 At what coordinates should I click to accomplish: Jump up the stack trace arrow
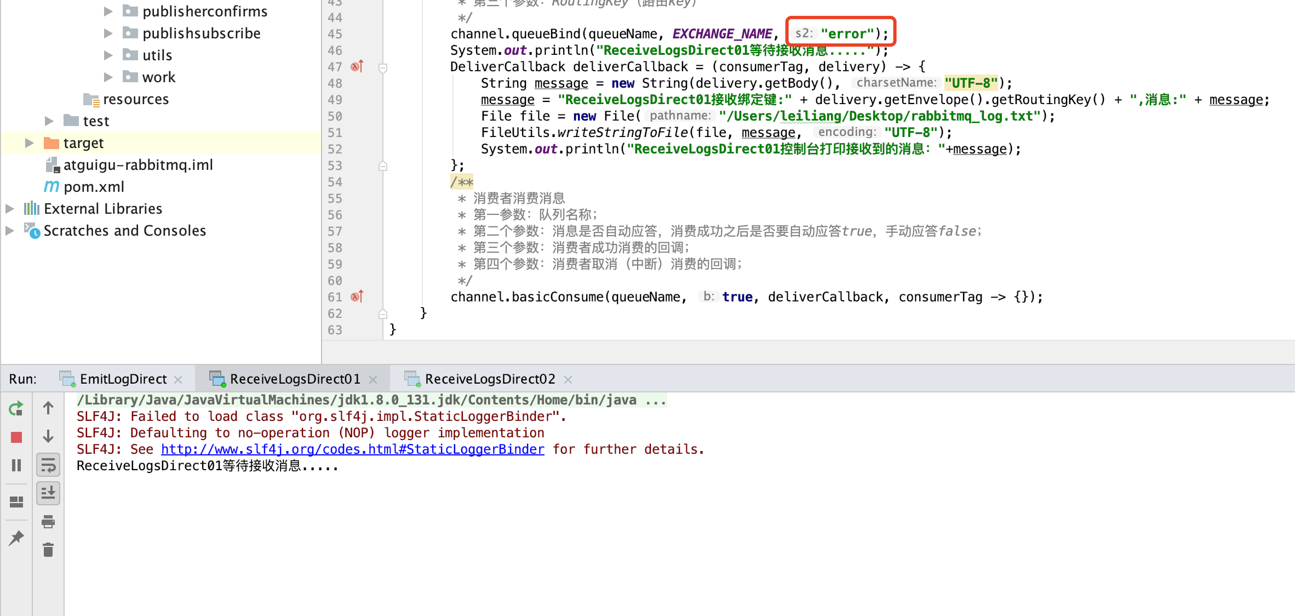(48, 408)
